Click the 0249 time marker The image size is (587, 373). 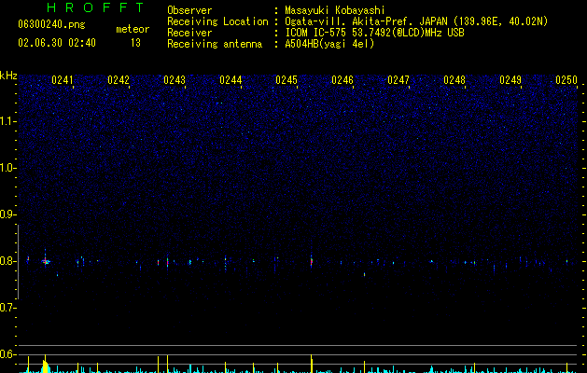click(510, 80)
